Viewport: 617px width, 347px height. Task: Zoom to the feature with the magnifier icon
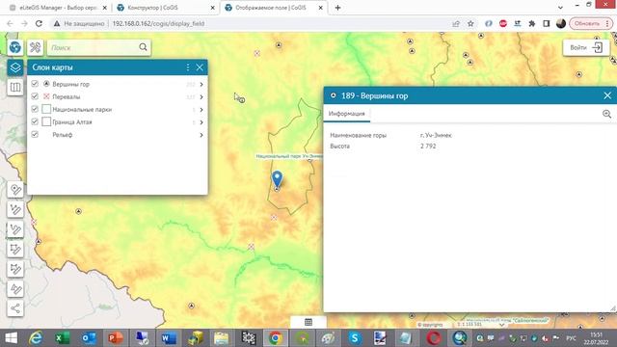(x=606, y=114)
